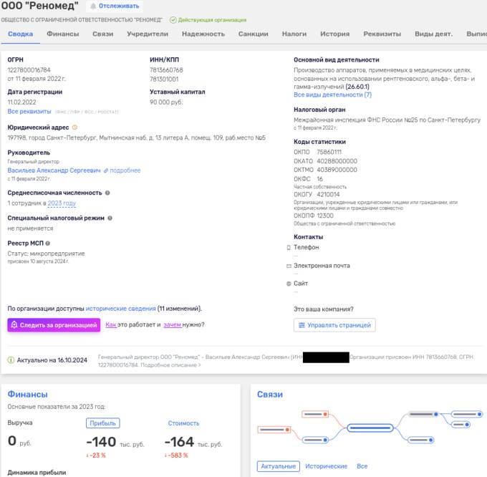Screen dimensions: 487x477
Task: Click the ОГРН value 1227800016784
Action: [x=29, y=70]
